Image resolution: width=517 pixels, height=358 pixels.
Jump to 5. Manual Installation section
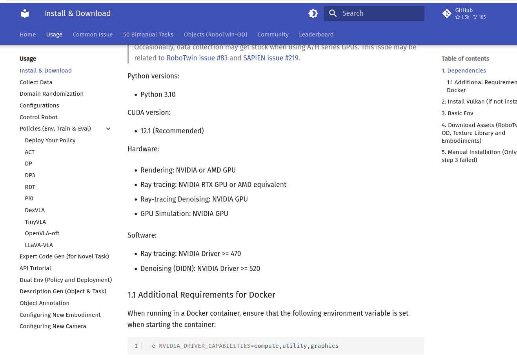tap(479, 156)
